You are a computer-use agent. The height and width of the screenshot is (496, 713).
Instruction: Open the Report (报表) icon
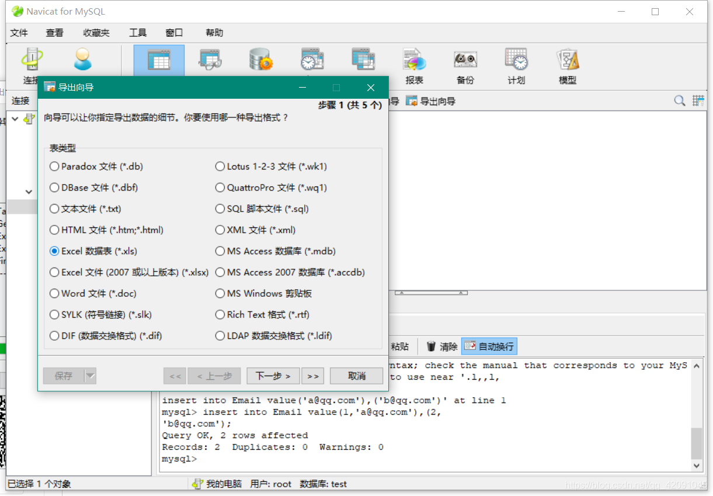(415, 60)
